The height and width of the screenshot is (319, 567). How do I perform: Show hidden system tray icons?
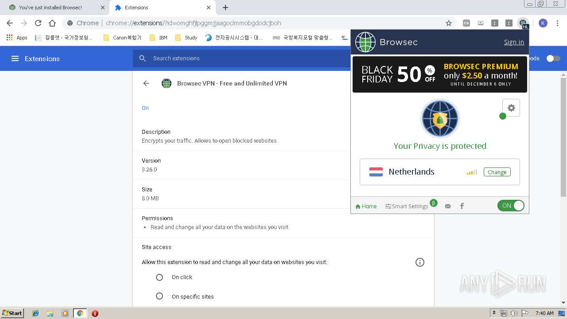pos(494,313)
